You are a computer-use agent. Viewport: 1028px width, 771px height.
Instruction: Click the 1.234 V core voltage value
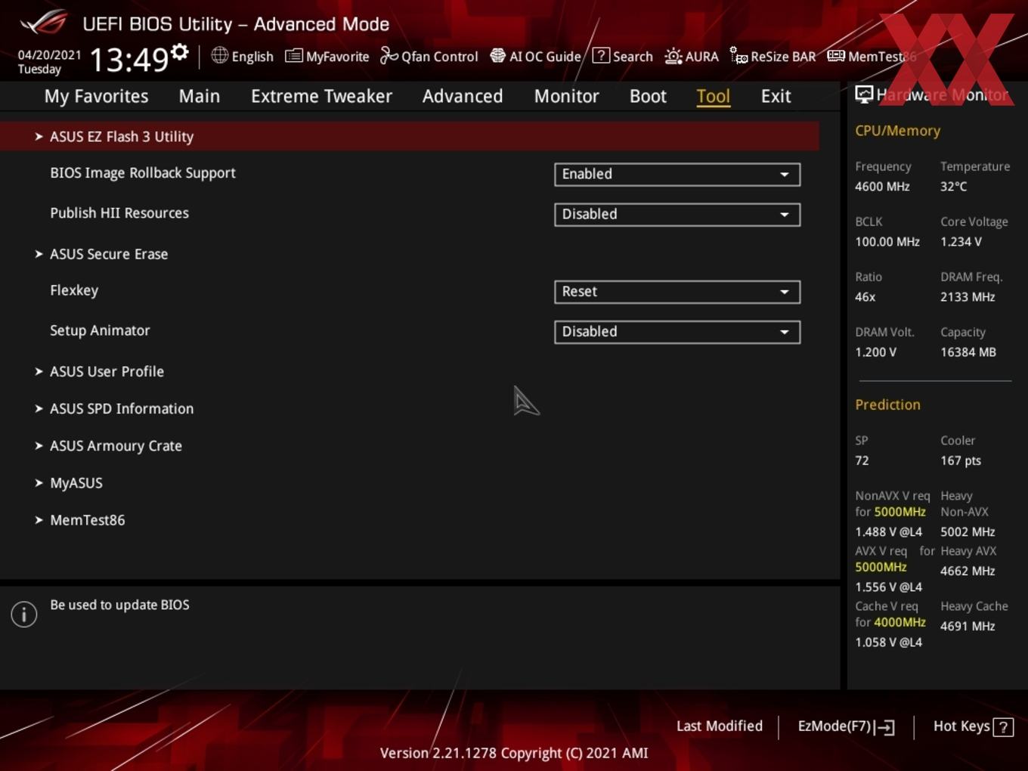[961, 242]
